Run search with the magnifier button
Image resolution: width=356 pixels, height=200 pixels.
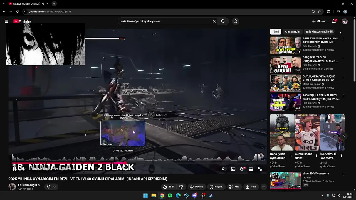223,21
